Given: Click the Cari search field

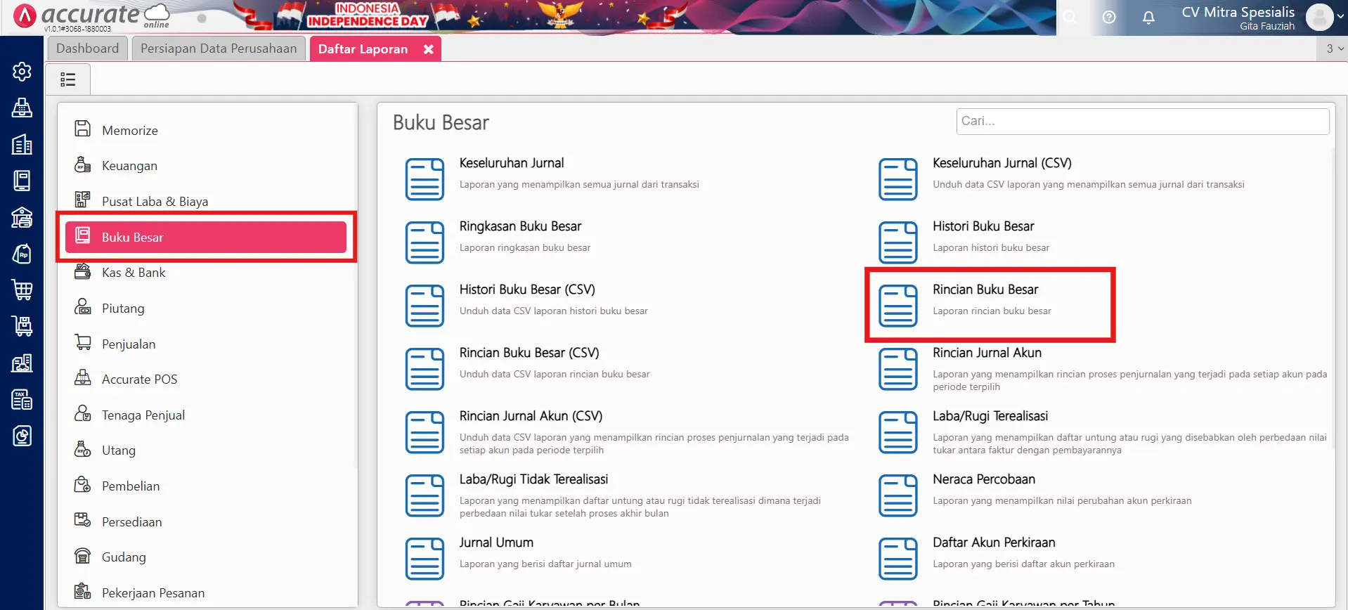Looking at the screenshot, I should 1142,122.
